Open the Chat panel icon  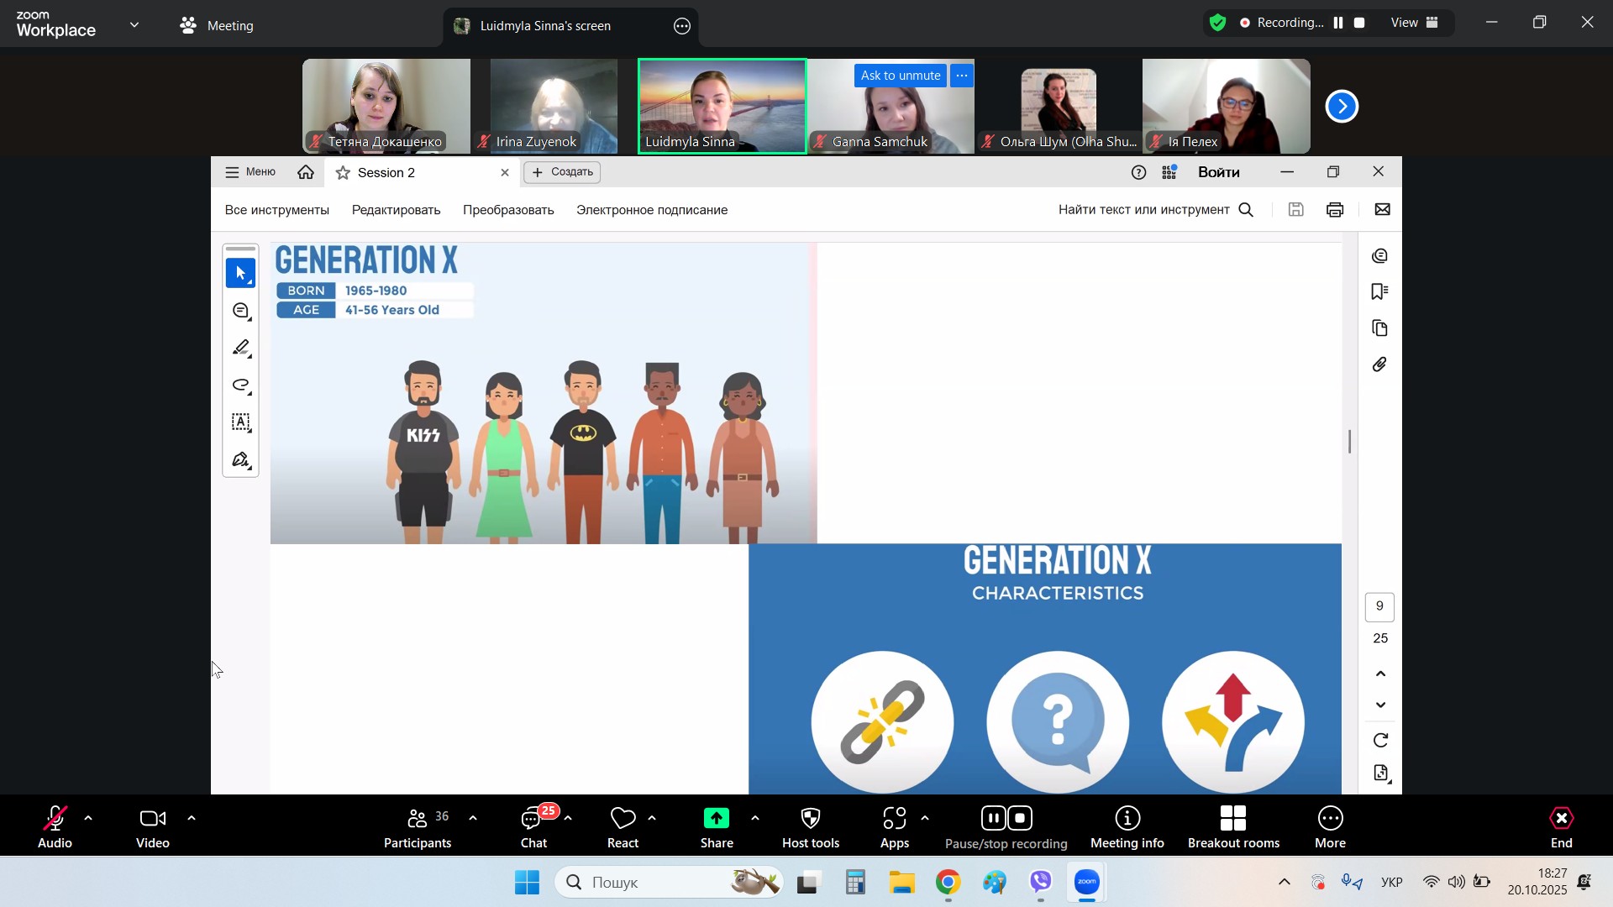(533, 820)
